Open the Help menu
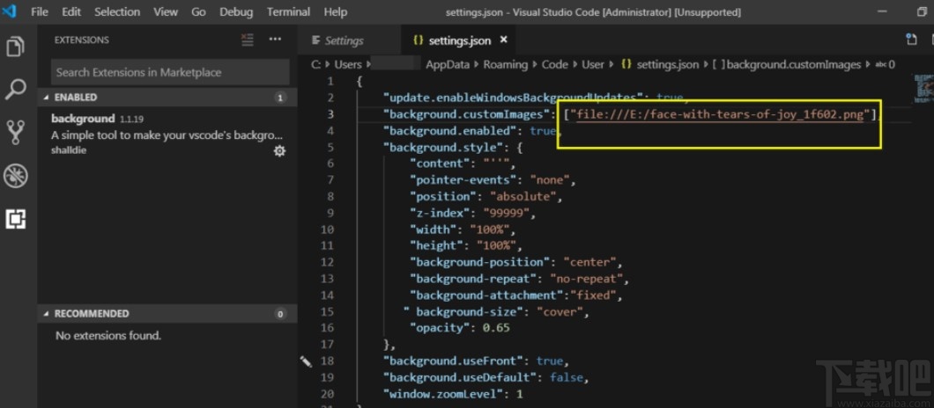Image resolution: width=934 pixels, height=408 pixels. 336,12
